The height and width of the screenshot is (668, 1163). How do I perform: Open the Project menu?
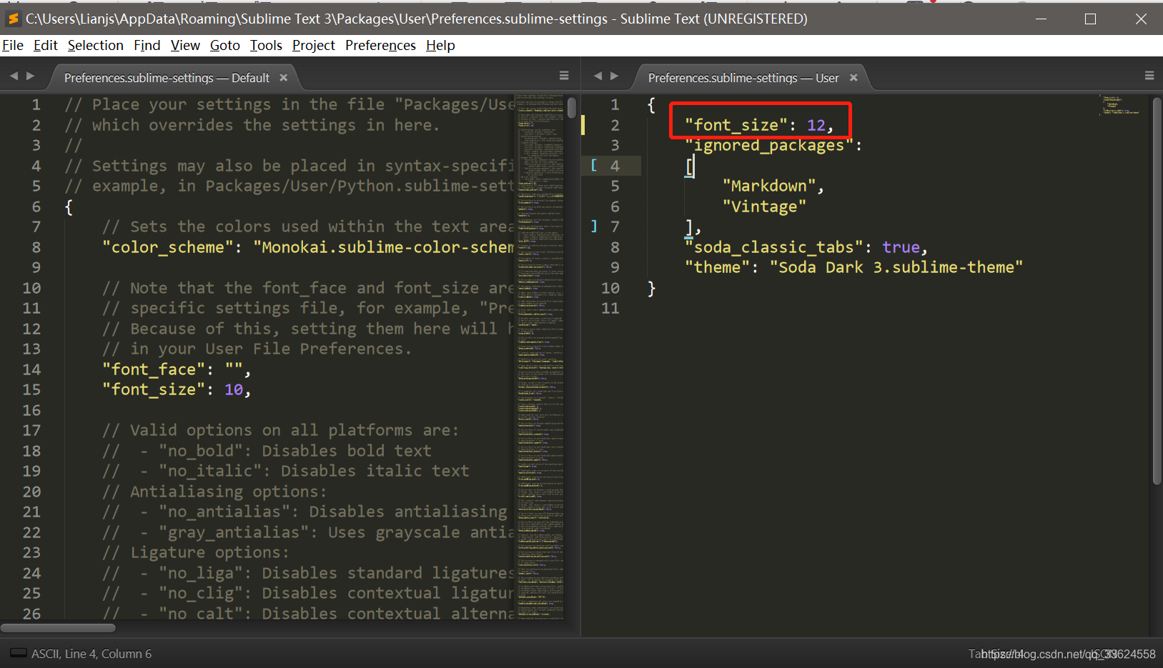tap(313, 46)
